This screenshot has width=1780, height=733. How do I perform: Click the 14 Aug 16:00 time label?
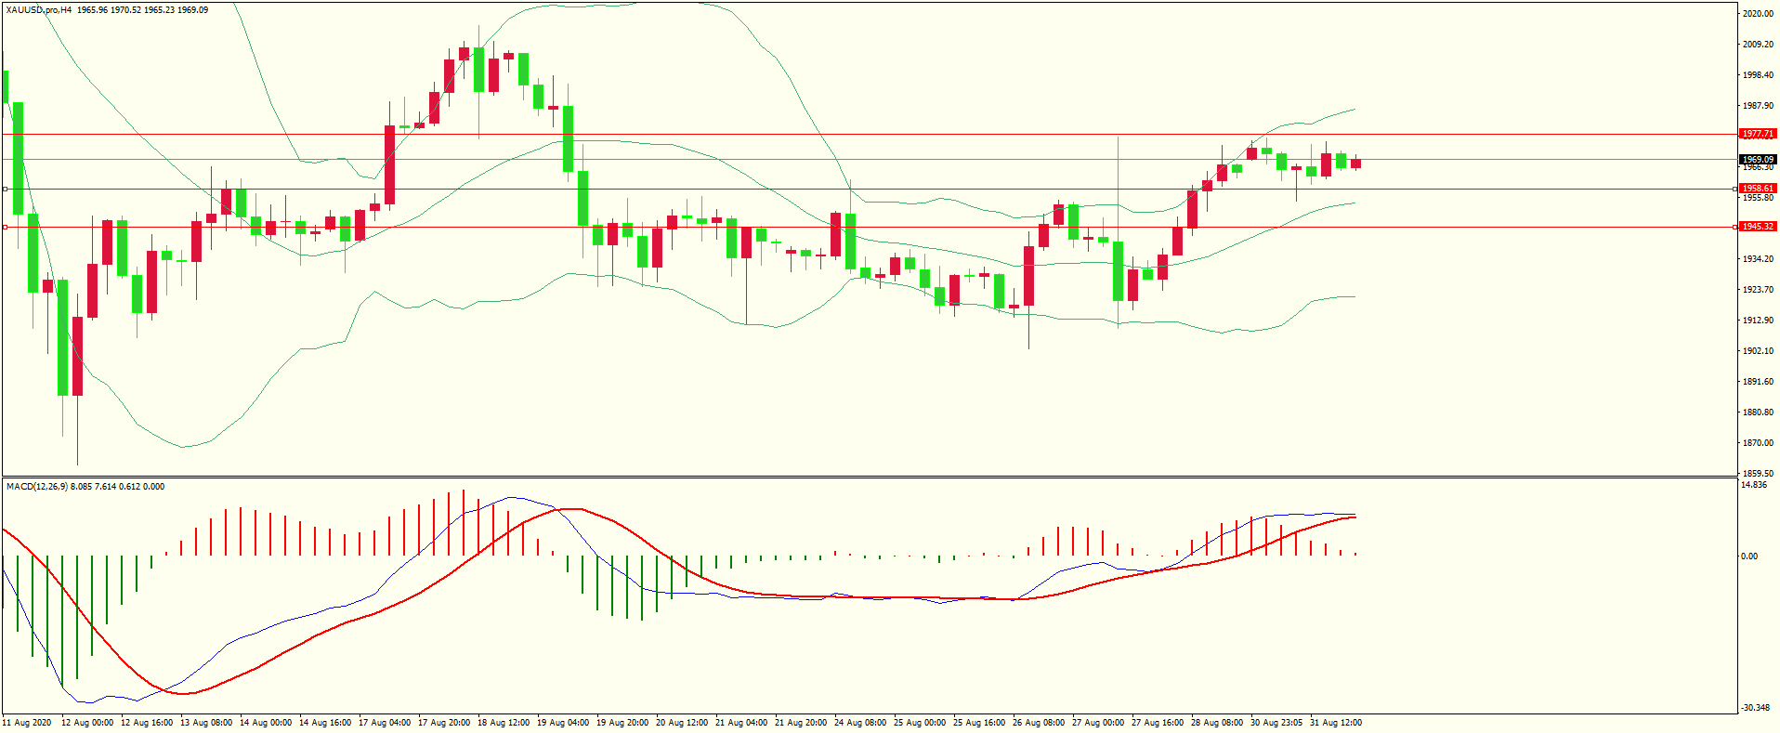tap(325, 723)
